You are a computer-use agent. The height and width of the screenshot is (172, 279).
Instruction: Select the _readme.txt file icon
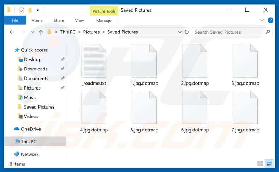[94, 61]
